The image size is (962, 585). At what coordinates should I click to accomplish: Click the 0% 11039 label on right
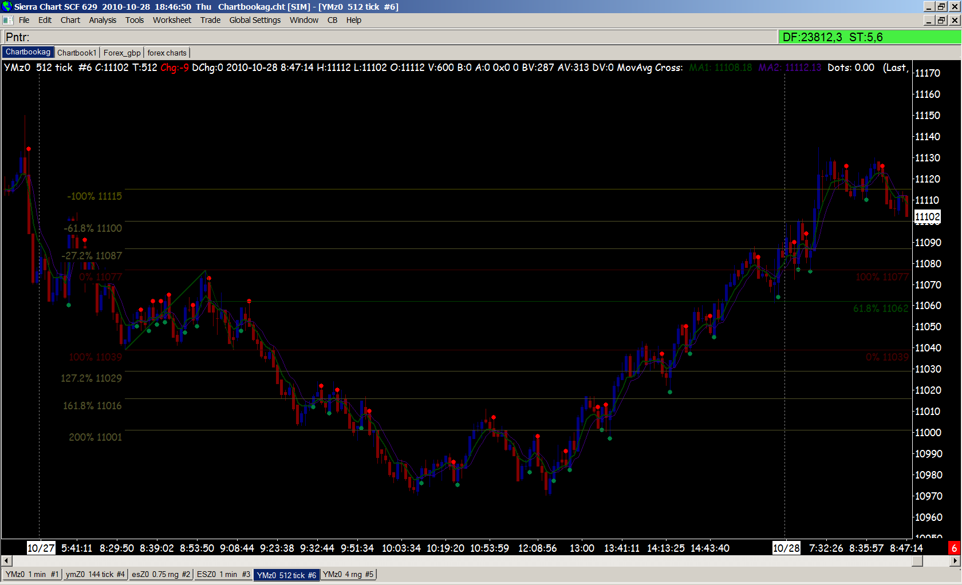[887, 357]
